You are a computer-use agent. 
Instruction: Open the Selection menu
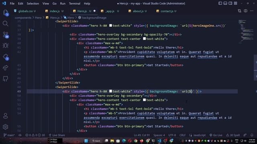click(33, 4)
